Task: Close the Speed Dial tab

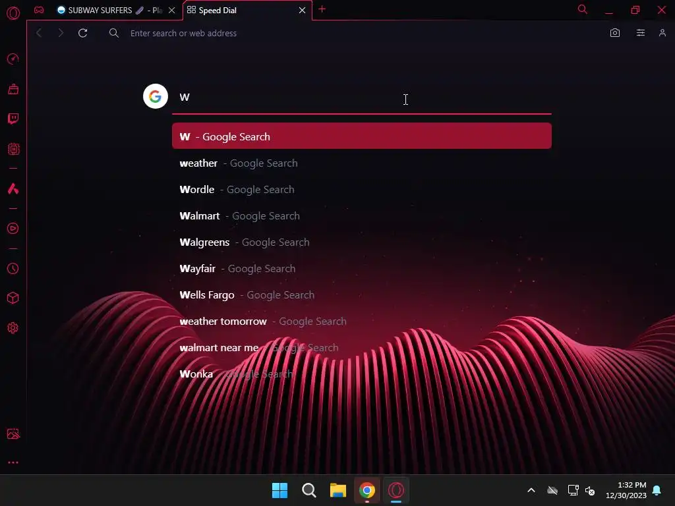Action: [302, 11]
